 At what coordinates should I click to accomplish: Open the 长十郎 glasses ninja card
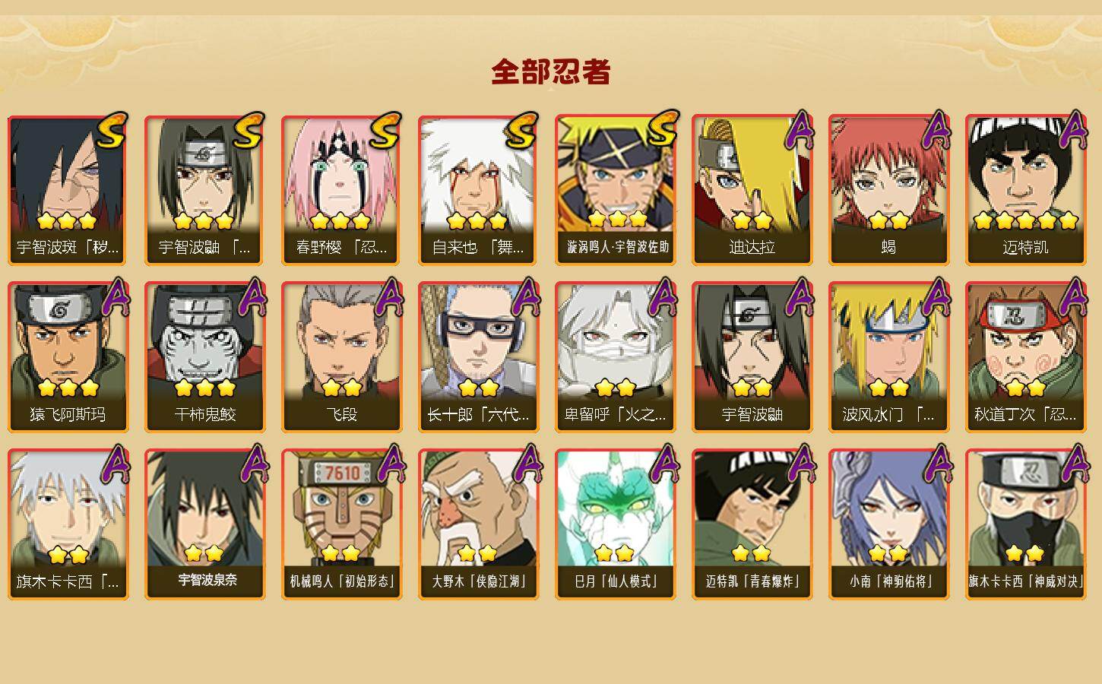click(479, 357)
